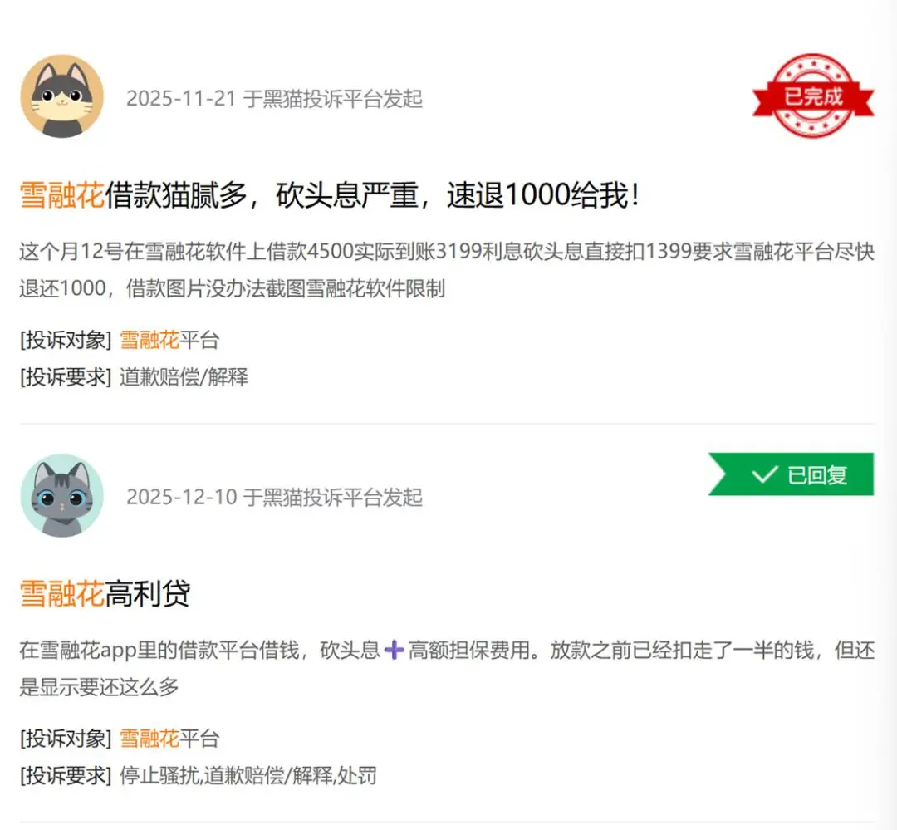Click the green 已回复 status badge
This screenshot has width=897, height=830.
point(791,474)
